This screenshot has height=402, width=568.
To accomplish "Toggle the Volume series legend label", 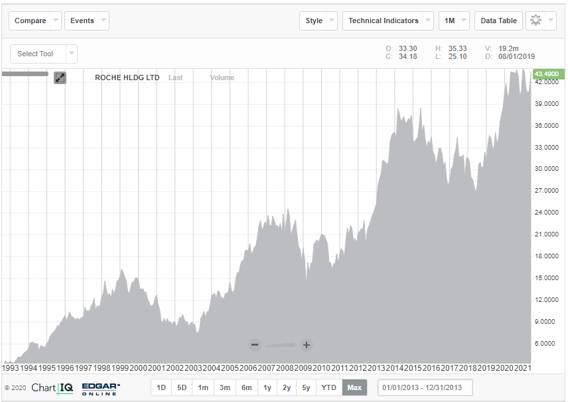I will click(x=222, y=77).
